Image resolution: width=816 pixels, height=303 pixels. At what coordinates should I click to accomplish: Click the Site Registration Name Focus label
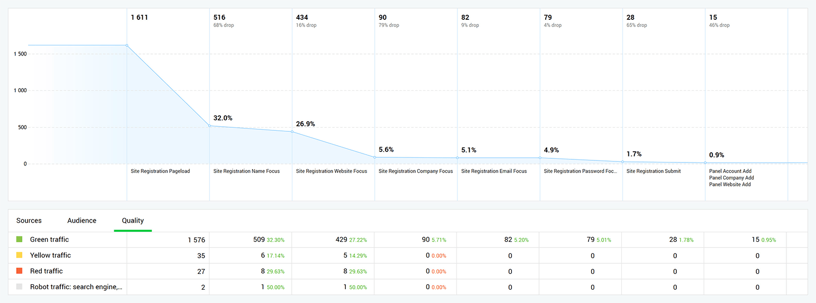[246, 171]
